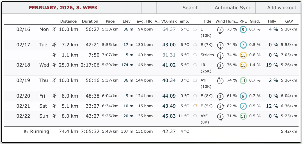Click the cloud weather icon in the Strides row
Screen dimensions: 302x144
(195, 55)
